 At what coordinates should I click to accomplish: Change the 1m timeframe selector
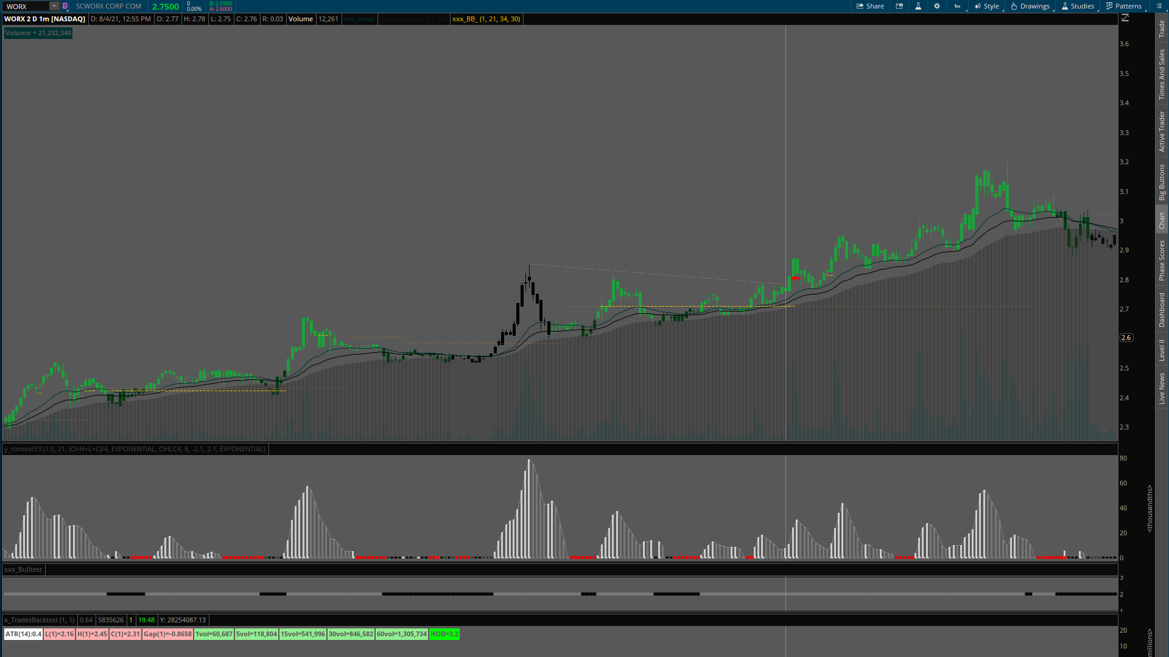pyautogui.click(x=957, y=6)
